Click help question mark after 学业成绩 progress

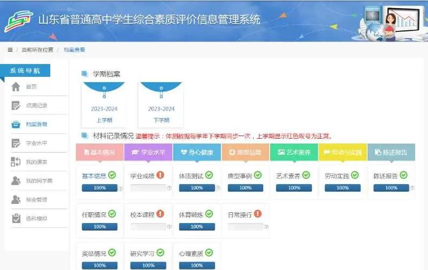[169, 188]
